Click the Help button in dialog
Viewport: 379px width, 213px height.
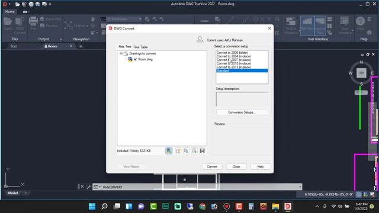pos(261,167)
